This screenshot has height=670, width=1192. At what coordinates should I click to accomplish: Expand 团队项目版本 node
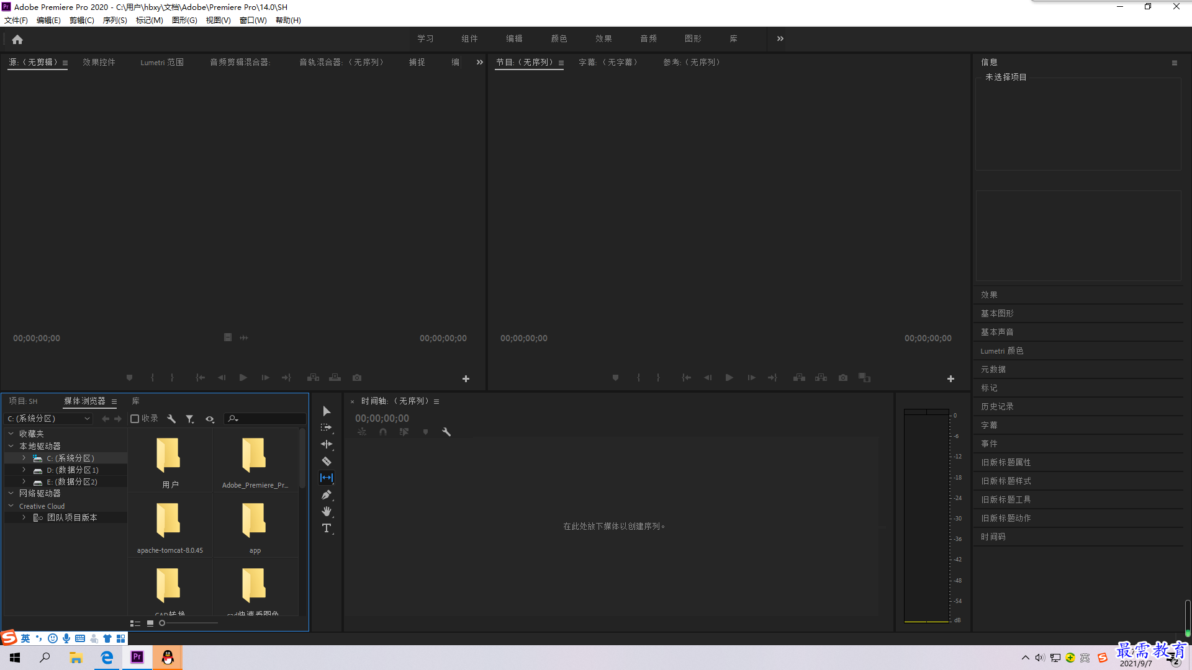[x=24, y=517]
